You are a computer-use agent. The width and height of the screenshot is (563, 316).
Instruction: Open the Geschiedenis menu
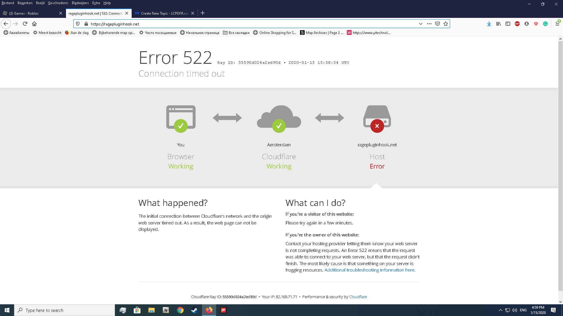(x=58, y=3)
